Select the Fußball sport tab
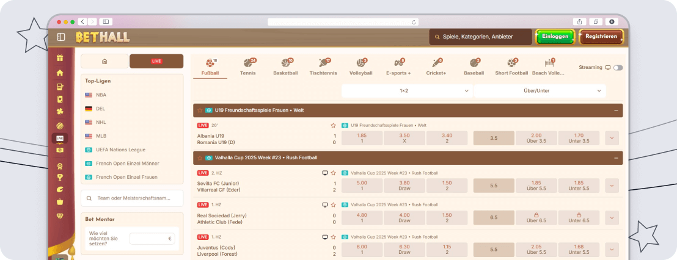Screen dimensions: 677x260 [x=210, y=67]
